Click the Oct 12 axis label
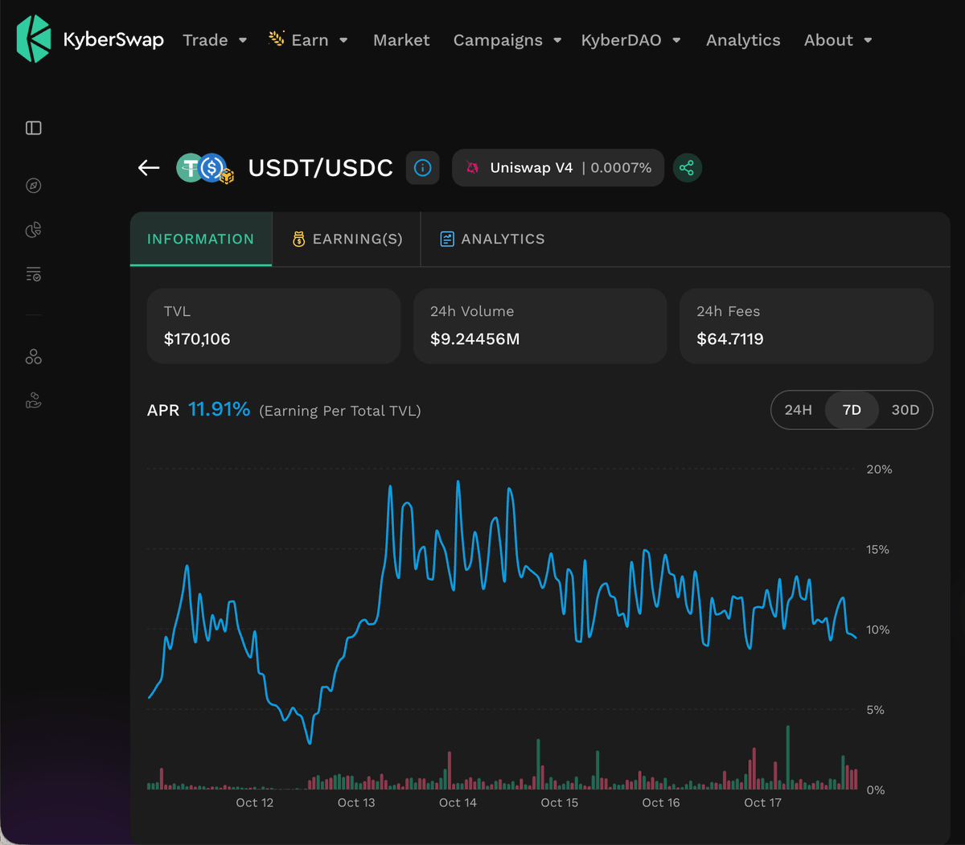 click(x=255, y=802)
